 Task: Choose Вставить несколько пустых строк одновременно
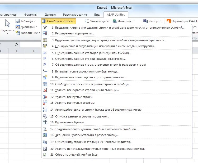(117, 77)
